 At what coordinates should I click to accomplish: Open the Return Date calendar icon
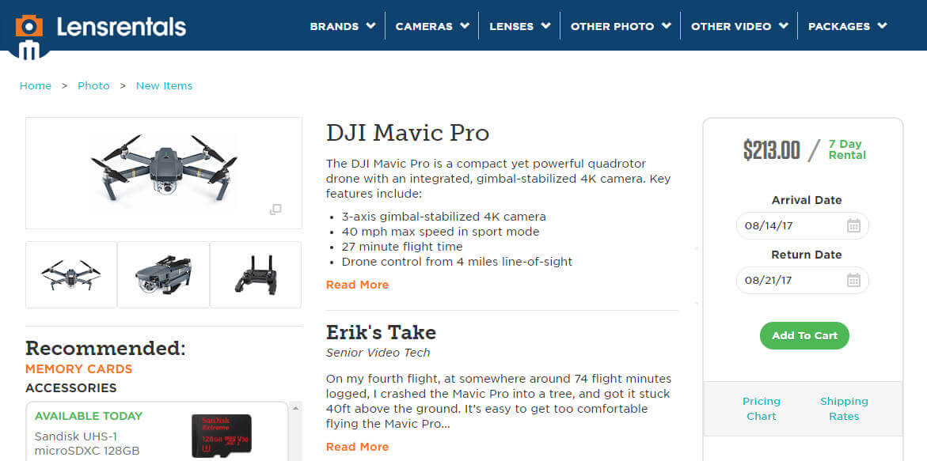pyautogui.click(x=853, y=280)
